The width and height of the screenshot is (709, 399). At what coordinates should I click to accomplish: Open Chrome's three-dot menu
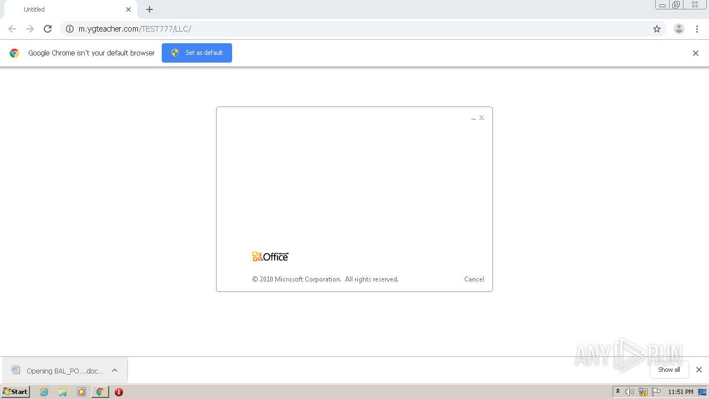[697, 29]
